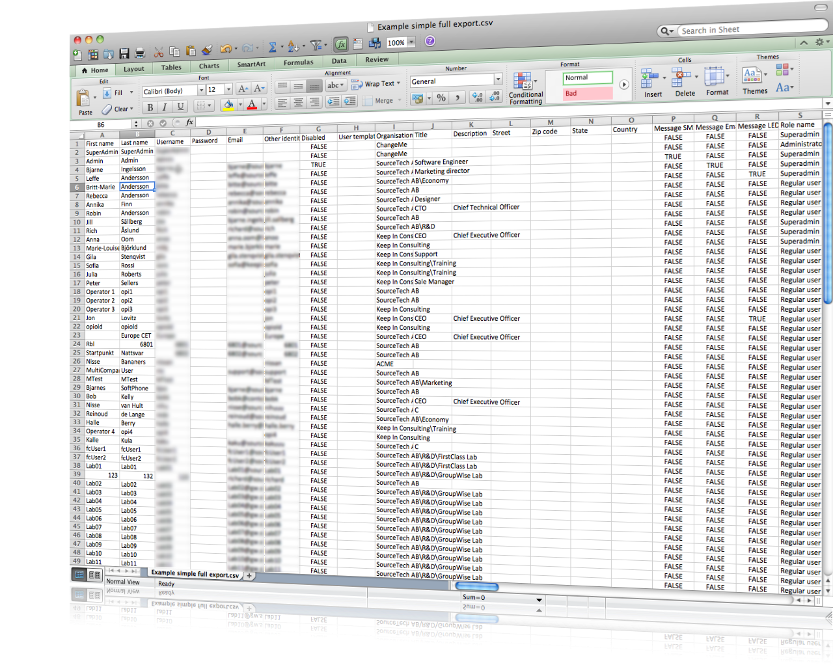This screenshot has width=833, height=665.
Task: Click the Themes button
Action: point(755,80)
